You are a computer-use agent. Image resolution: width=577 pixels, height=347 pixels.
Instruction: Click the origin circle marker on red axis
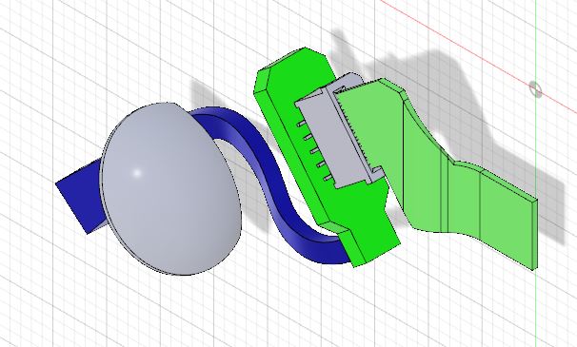click(535, 89)
